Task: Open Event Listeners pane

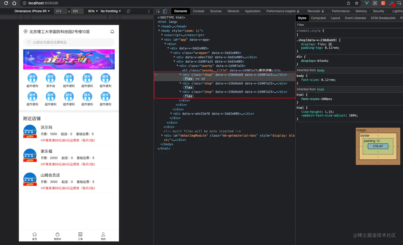Action: tap(355, 18)
